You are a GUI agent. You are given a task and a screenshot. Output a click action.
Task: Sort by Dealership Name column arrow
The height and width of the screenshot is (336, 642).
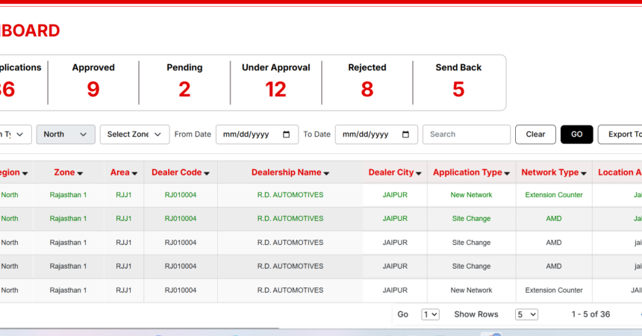(x=326, y=173)
